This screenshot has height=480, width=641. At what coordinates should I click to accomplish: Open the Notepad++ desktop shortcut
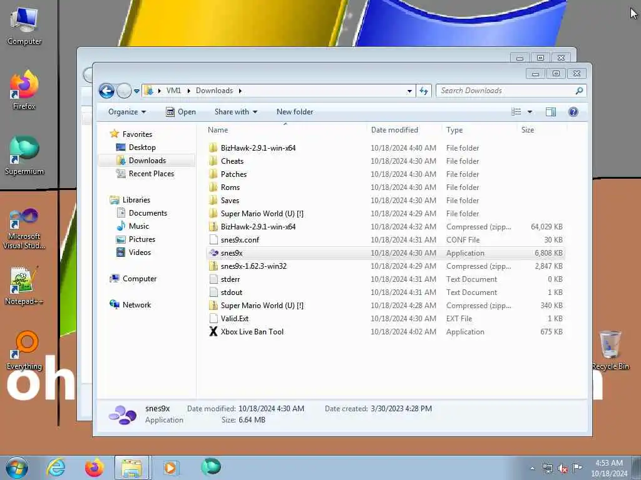tap(24, 286)
